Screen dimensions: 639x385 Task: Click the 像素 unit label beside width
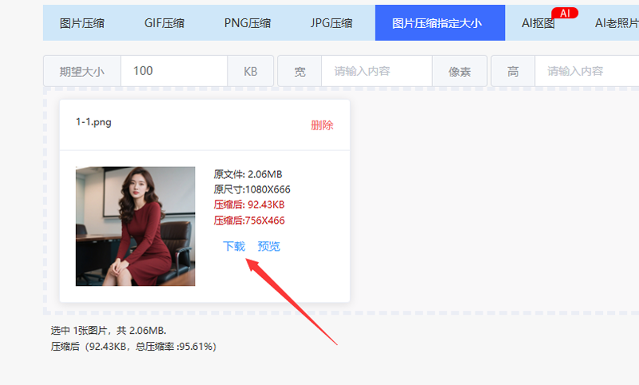(459, 71)
